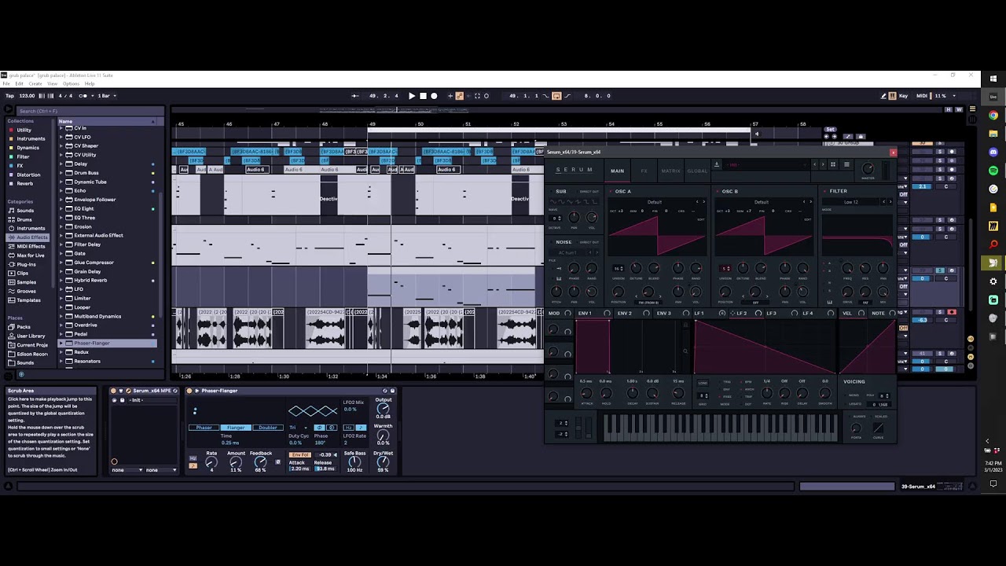This screenshot has width=1006, height=566.
Task: Open the 1 Bar quantization dropdown
Action: (x=106, y=96)
